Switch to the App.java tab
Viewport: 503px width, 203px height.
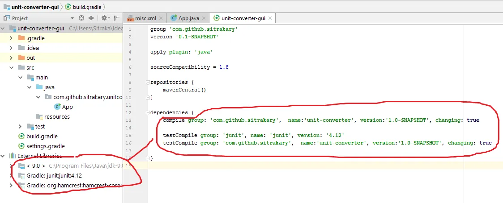click(188, 18)
